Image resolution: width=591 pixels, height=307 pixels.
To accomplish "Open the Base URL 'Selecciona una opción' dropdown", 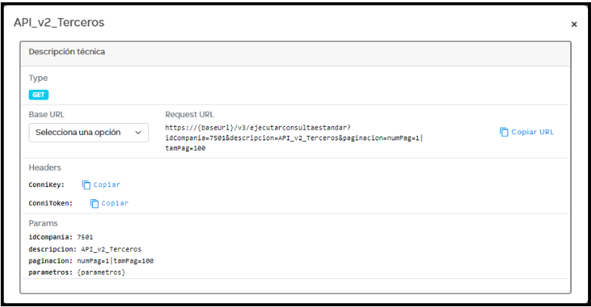I will coord(82,132).
